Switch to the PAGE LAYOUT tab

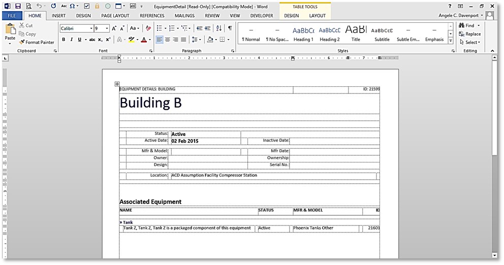[x=115, y=15]
